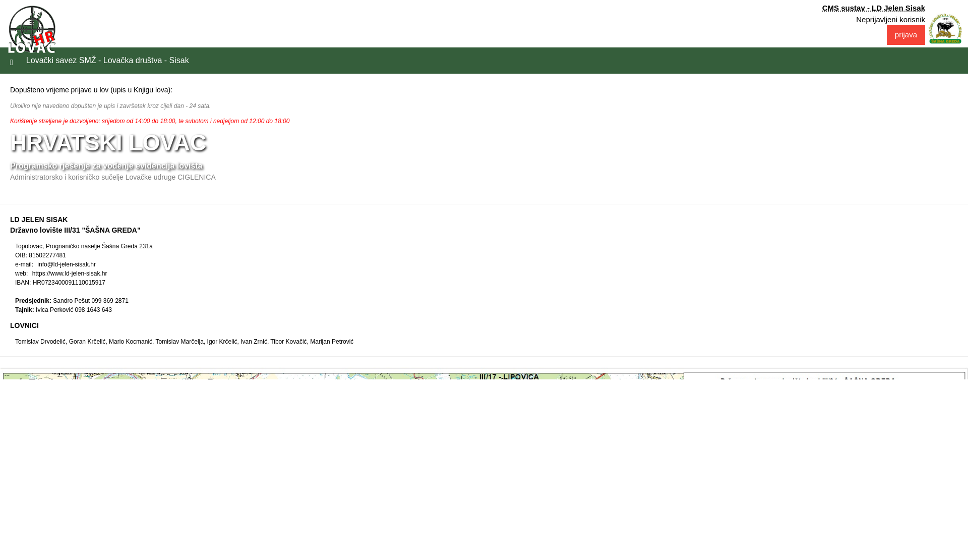The height and width of the screenshot is (545, 968).
Task: Click the HR Lovac deer logo
Action: (32, 29)
